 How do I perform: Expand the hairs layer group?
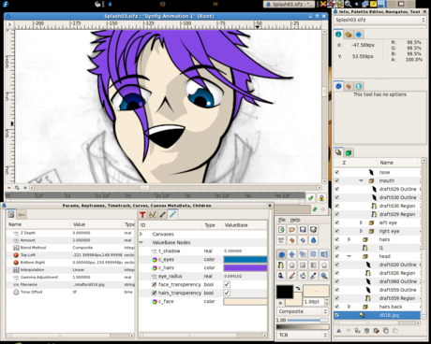[x=349, y=239]
